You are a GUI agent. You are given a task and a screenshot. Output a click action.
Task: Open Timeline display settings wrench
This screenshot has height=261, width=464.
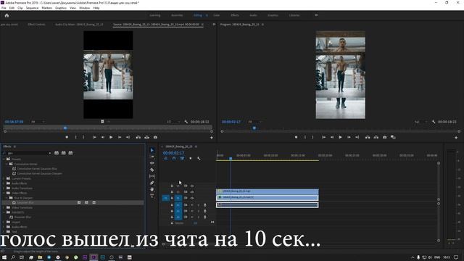pos(199,159)
